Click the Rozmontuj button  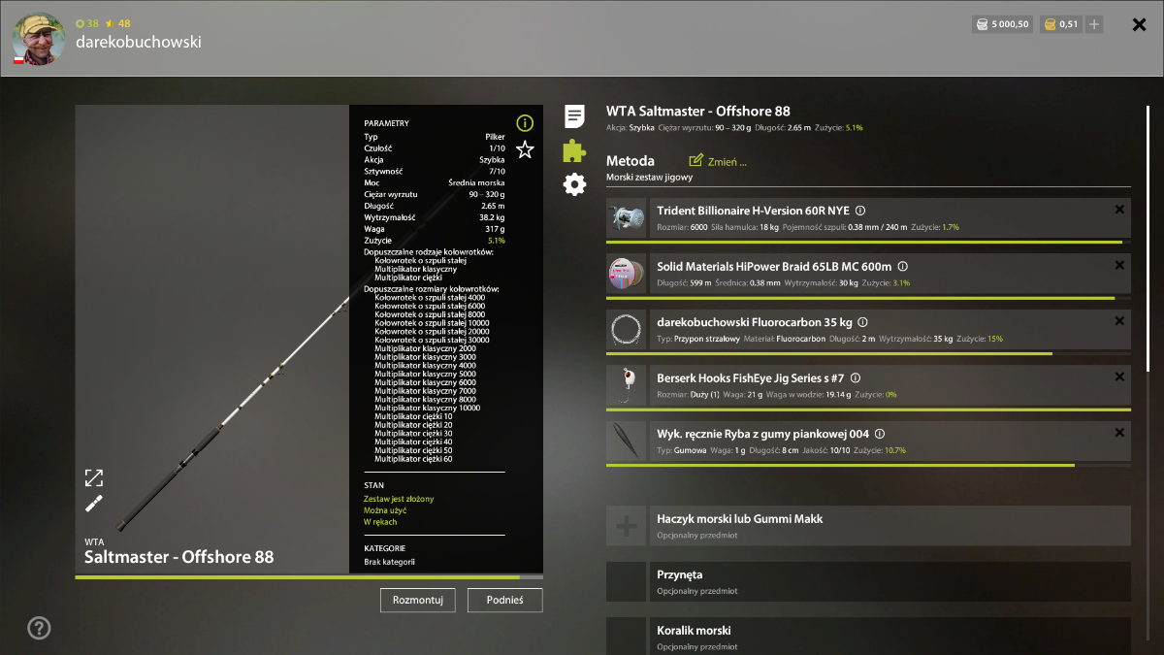coord(418,600)
